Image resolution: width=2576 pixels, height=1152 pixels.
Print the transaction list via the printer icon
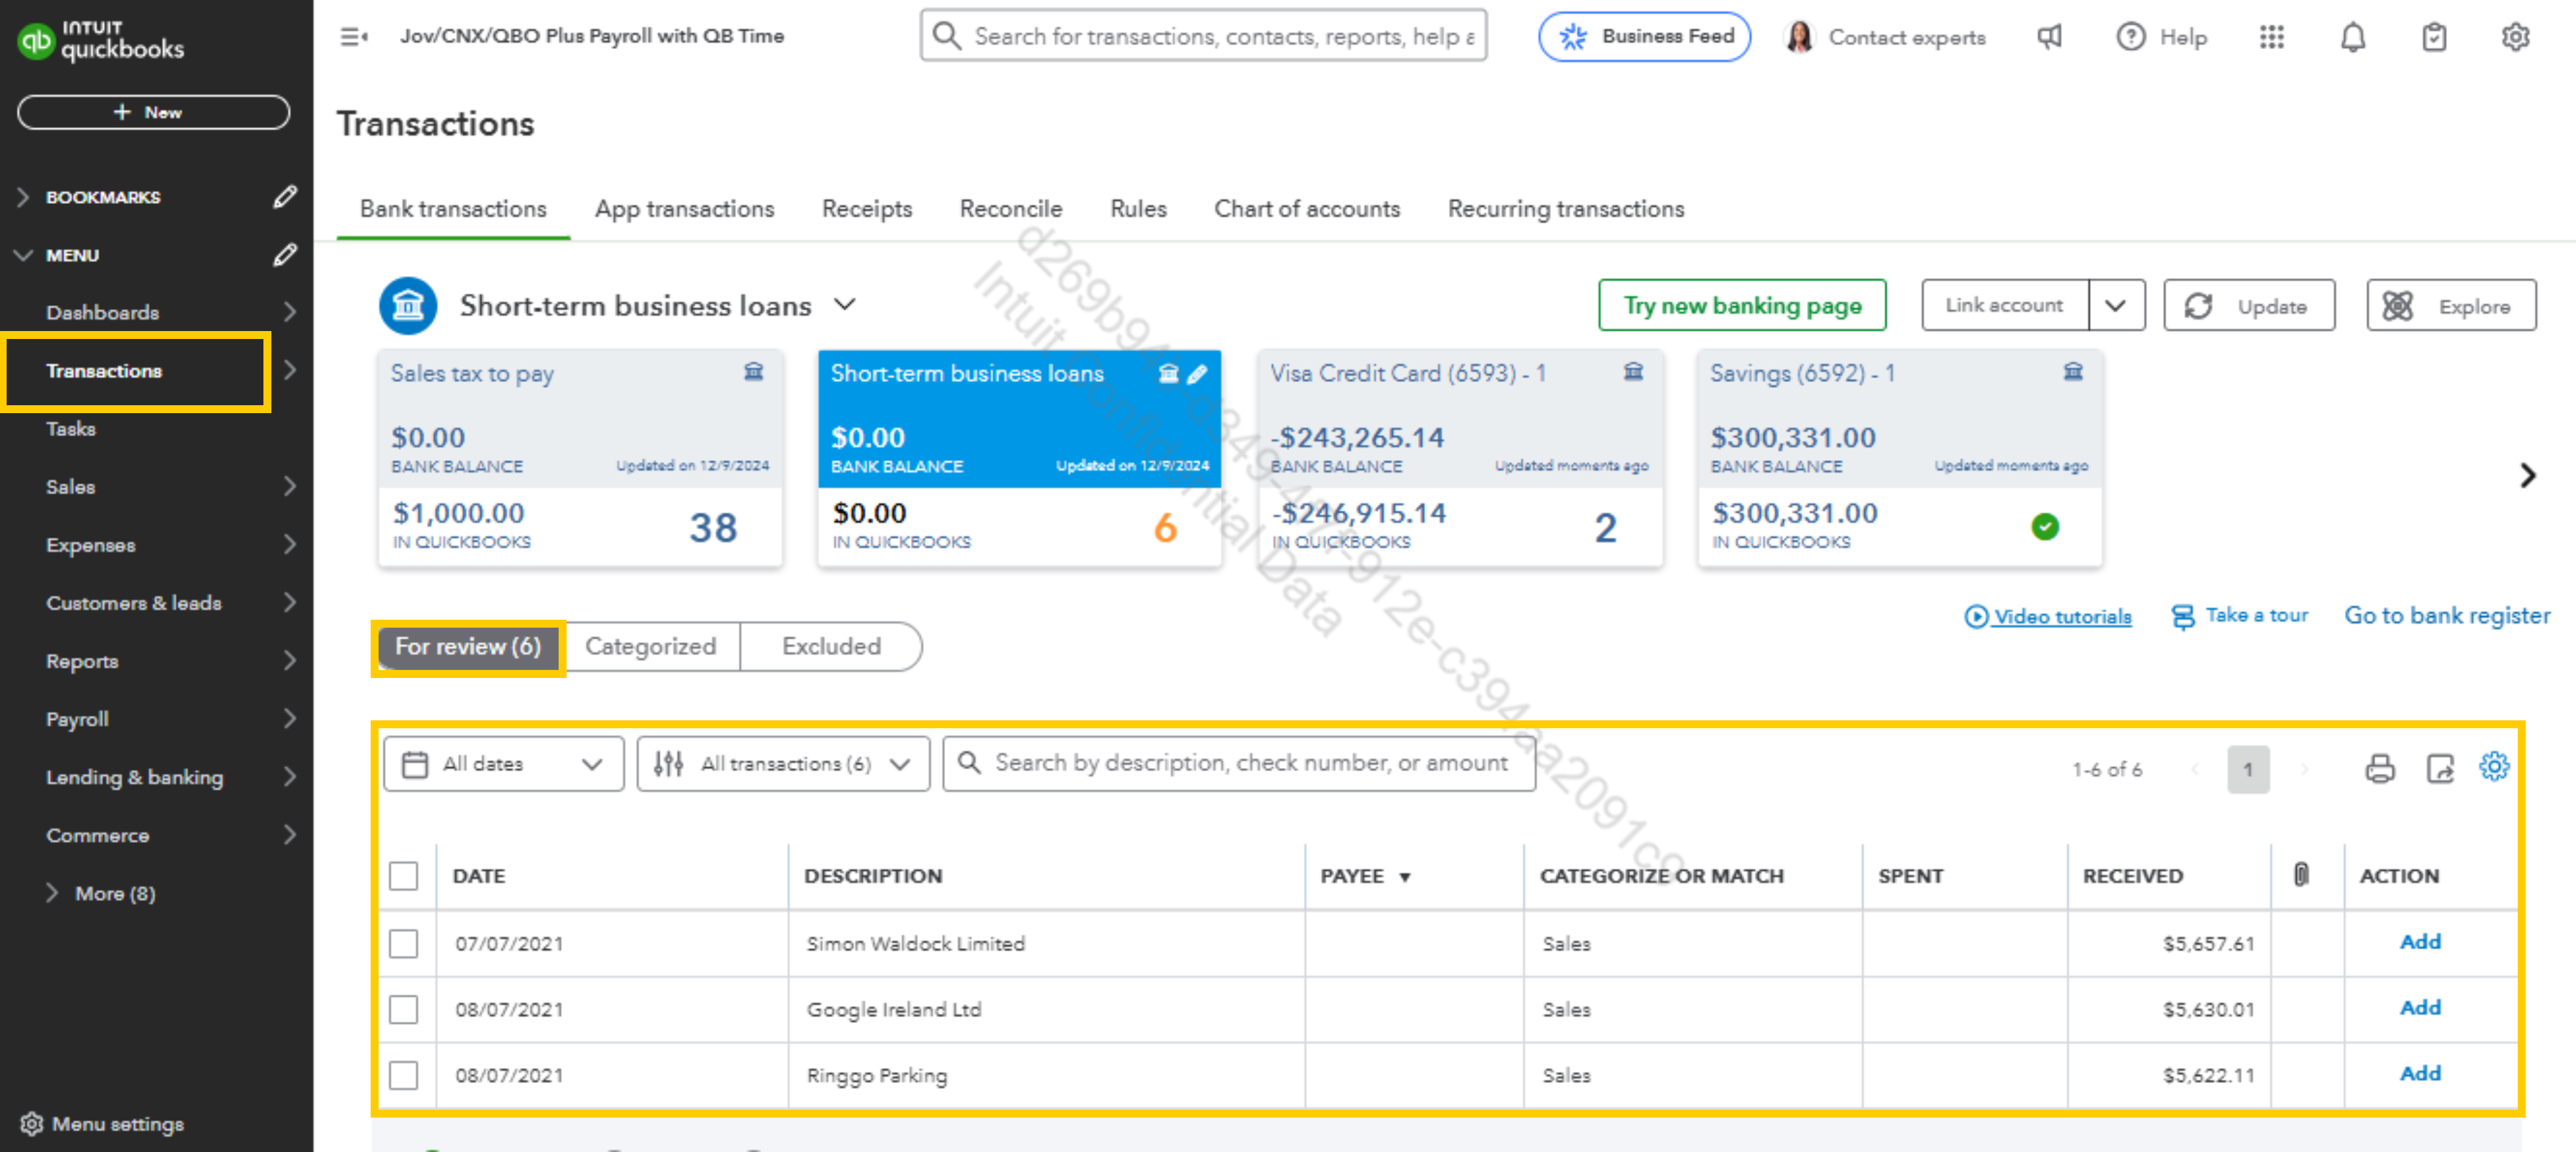[x=2379, y=768]
